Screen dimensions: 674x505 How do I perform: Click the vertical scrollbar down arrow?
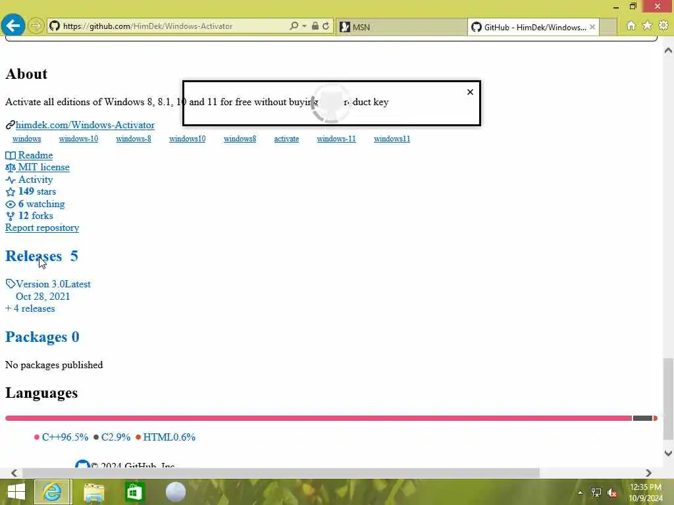click(x=669, y=452)
